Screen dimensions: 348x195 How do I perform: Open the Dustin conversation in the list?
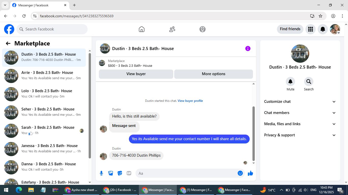(x=44, y=58)
